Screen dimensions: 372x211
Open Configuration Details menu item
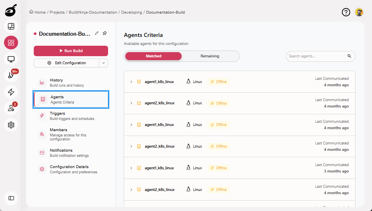(x=71, y=169)
